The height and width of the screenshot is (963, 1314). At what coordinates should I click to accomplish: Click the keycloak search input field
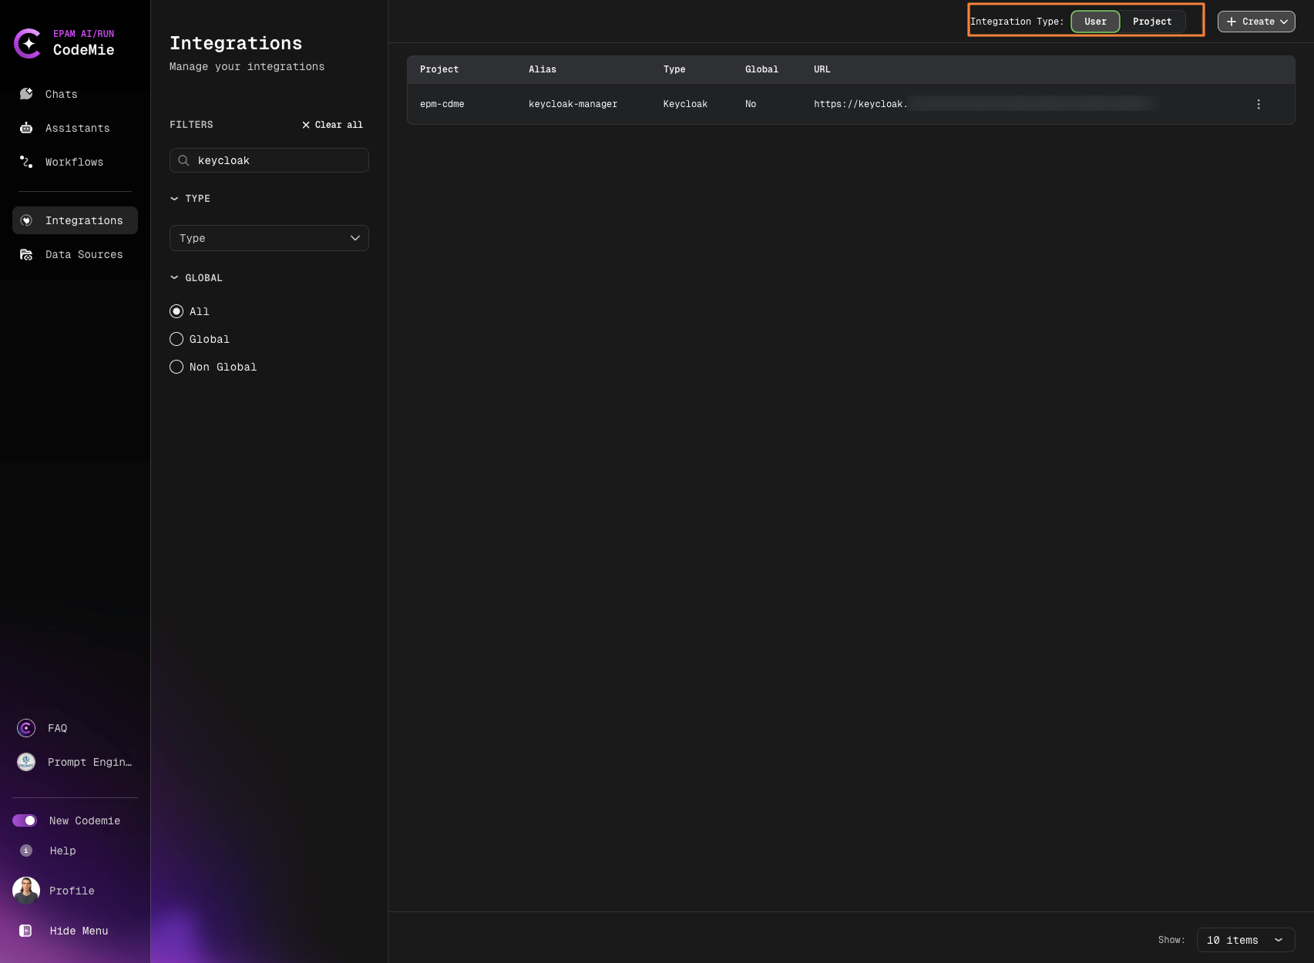(x=268, y=160)
